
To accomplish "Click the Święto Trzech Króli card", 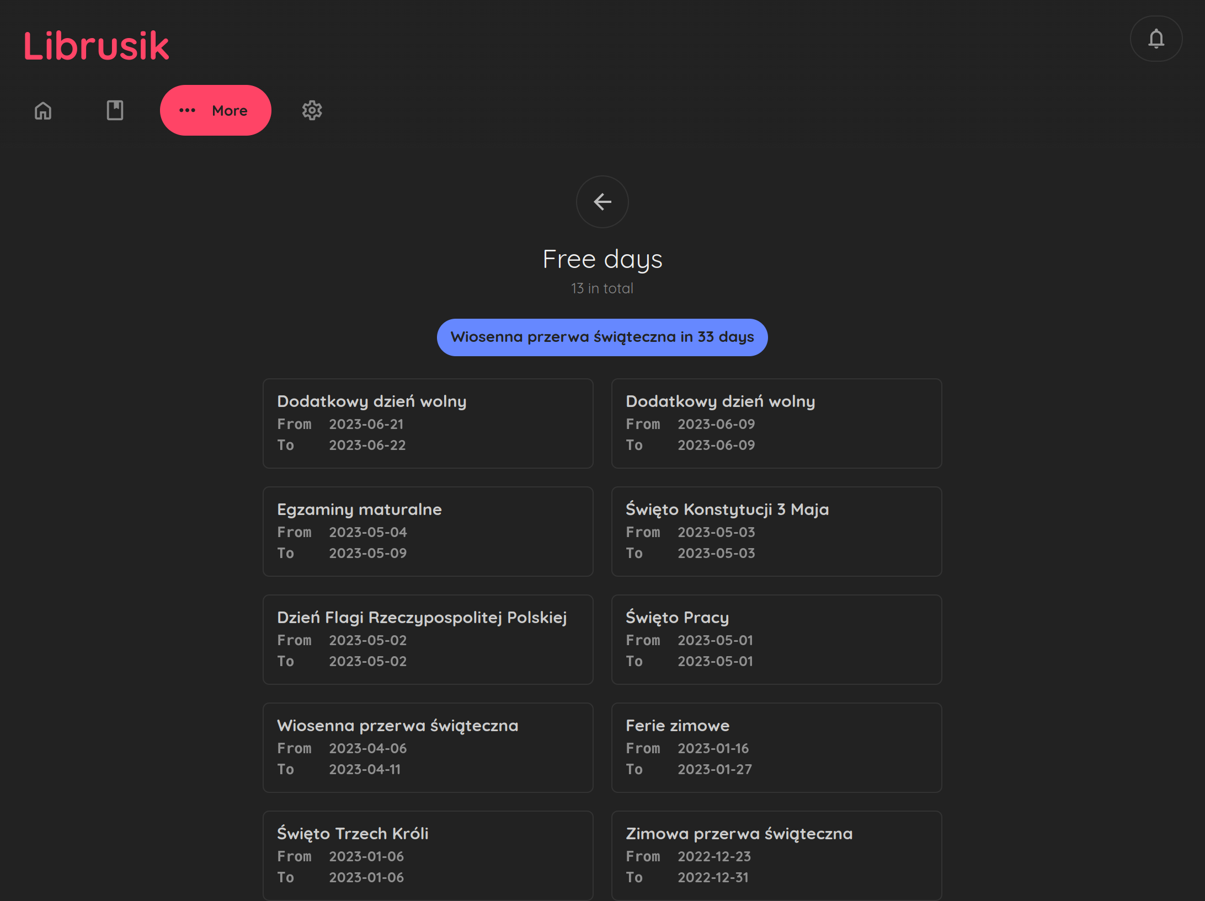I will coord(428,855).
